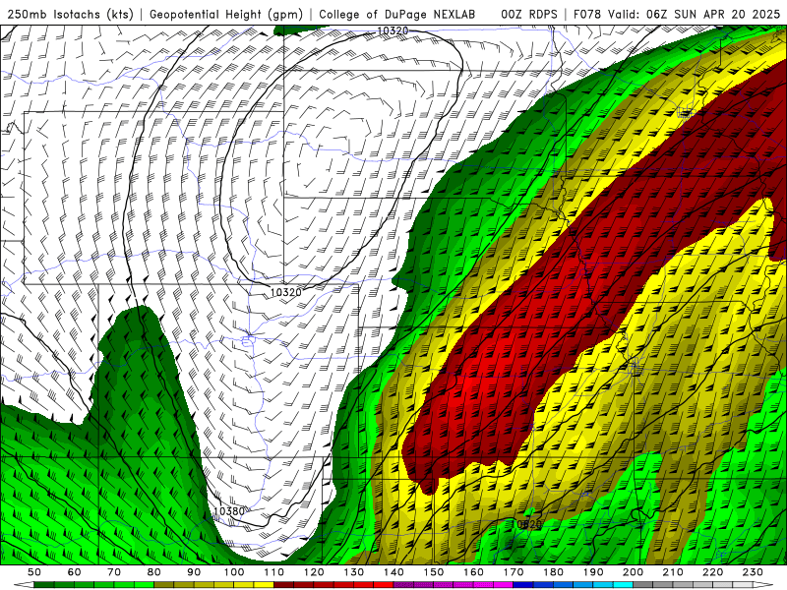Click the 110 knot legend label
Viewport: 787px width, 590px height.
[x=274, y=572]
